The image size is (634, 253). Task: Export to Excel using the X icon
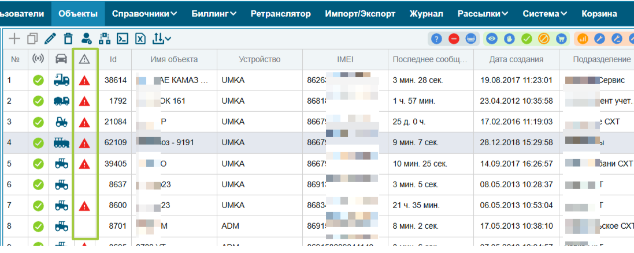140,39
